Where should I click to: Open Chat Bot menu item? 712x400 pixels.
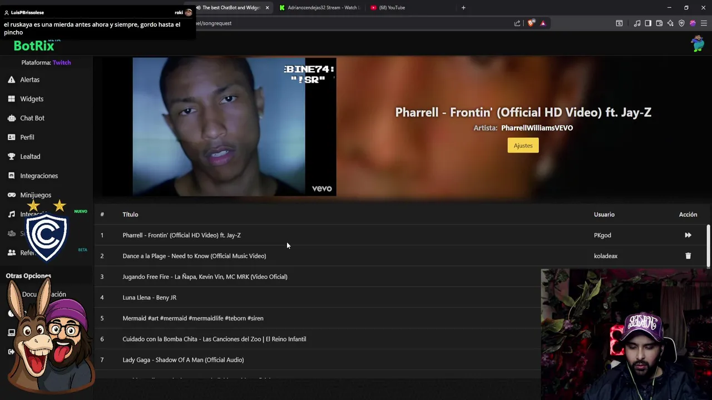pyautogui.click(x=32, y=118)
